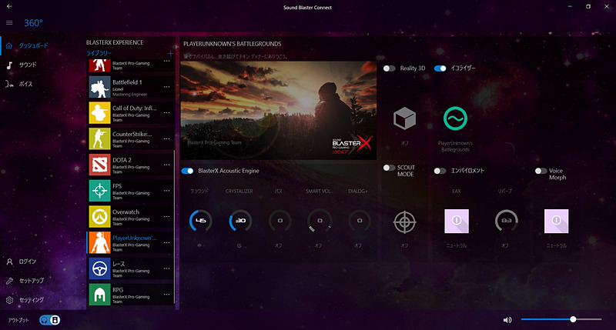Select the CounterStrike profile icon
This screenshot has height=330, width=616.
click(x=99, y=138)
